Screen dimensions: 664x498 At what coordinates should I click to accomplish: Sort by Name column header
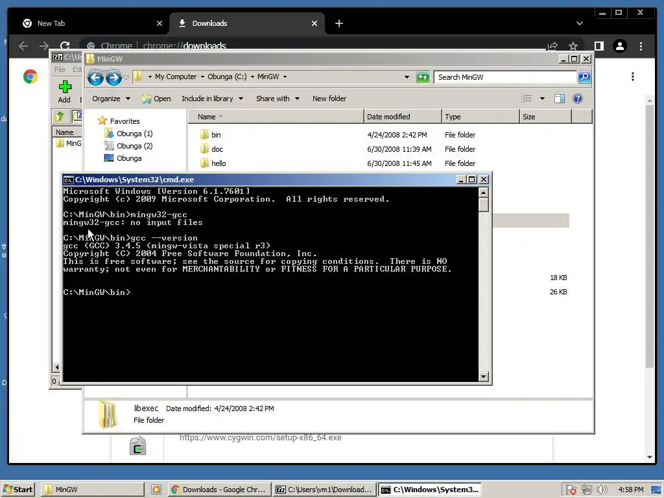coord(276,117)
